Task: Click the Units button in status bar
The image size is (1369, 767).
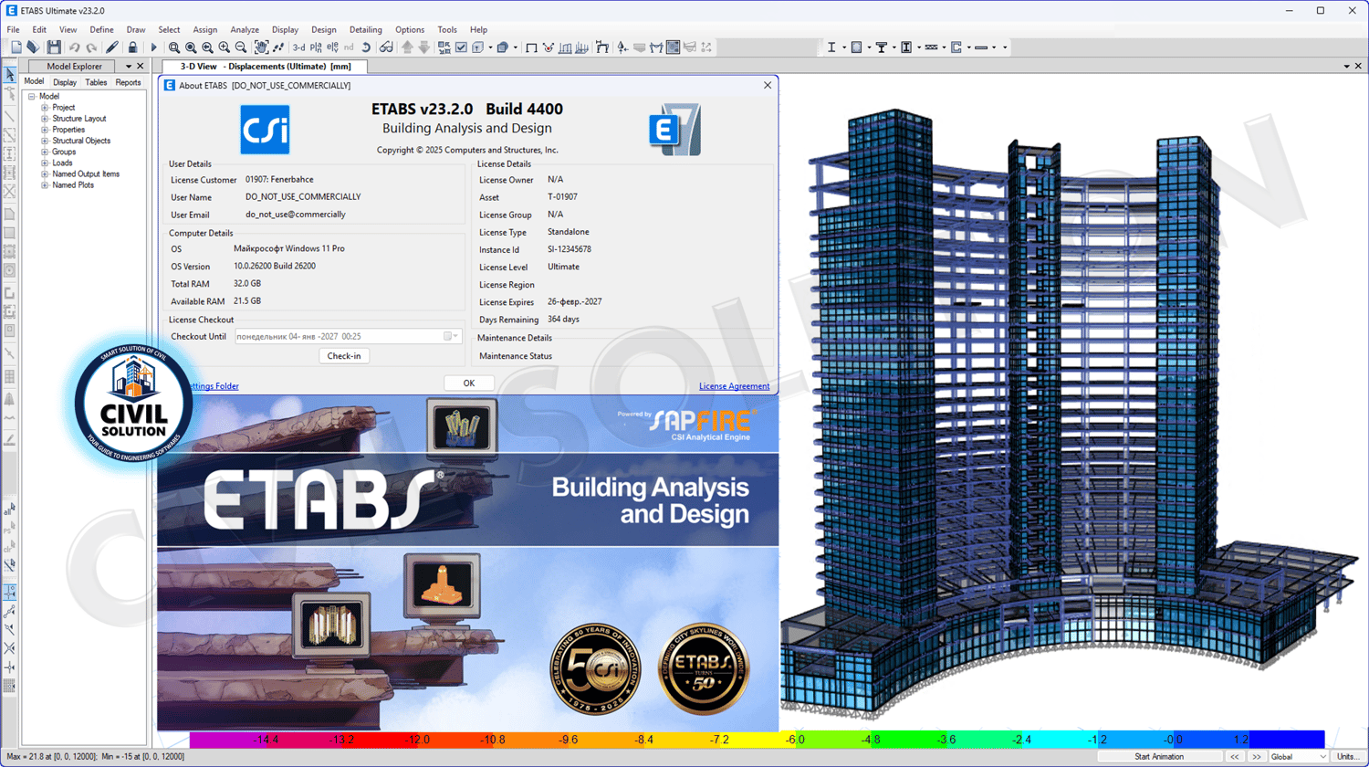Action: click(1347, 757)
